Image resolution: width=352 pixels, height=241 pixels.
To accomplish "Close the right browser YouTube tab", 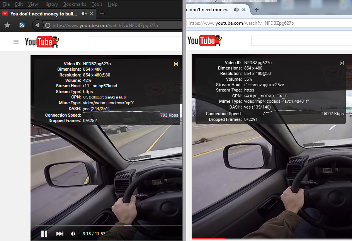I will (244, 10).
